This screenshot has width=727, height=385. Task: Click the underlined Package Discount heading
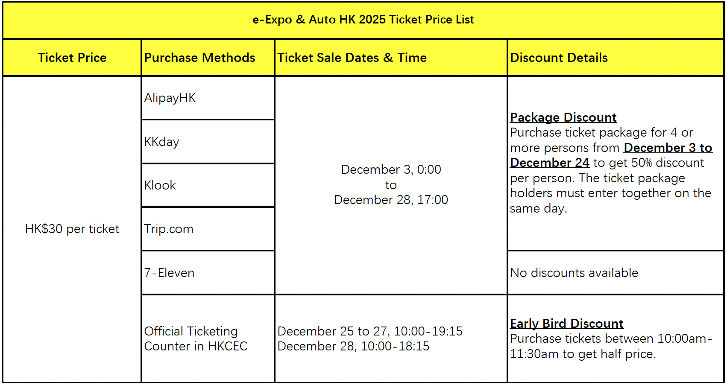coord(563,117)
